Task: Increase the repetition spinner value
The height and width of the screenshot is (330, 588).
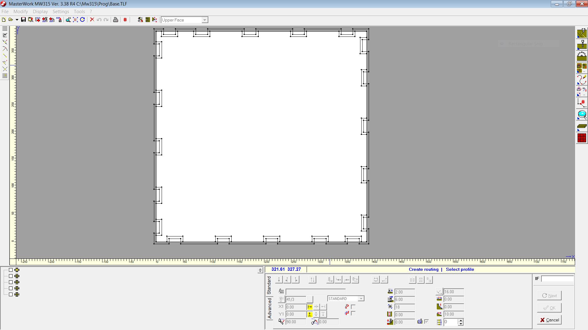Action: (x=460, y=320)
